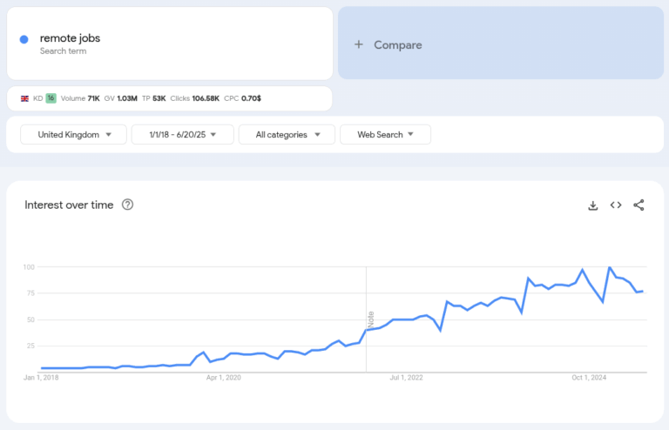The height and width of the screenshot is (430, 669).
Task: Open the embed code icon
Action: point(616,205)
